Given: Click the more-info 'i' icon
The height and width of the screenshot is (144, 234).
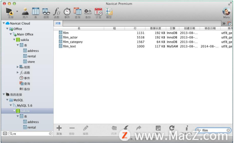Looking at the screenshot, I should (x=186, y=128).
